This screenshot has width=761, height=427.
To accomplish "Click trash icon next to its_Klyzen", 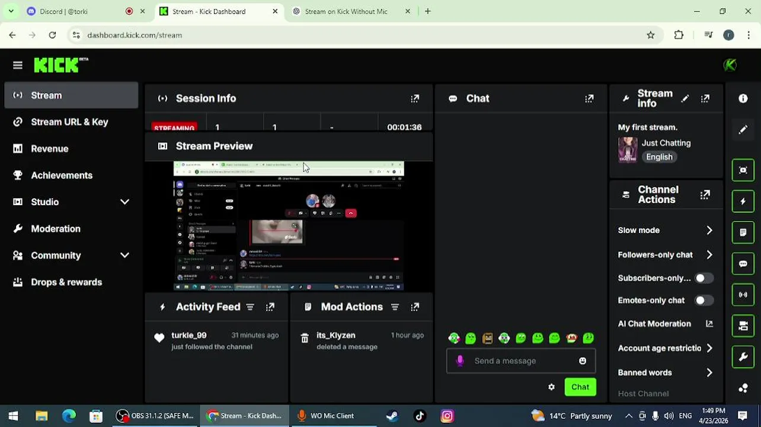I will tap(304, 338).
